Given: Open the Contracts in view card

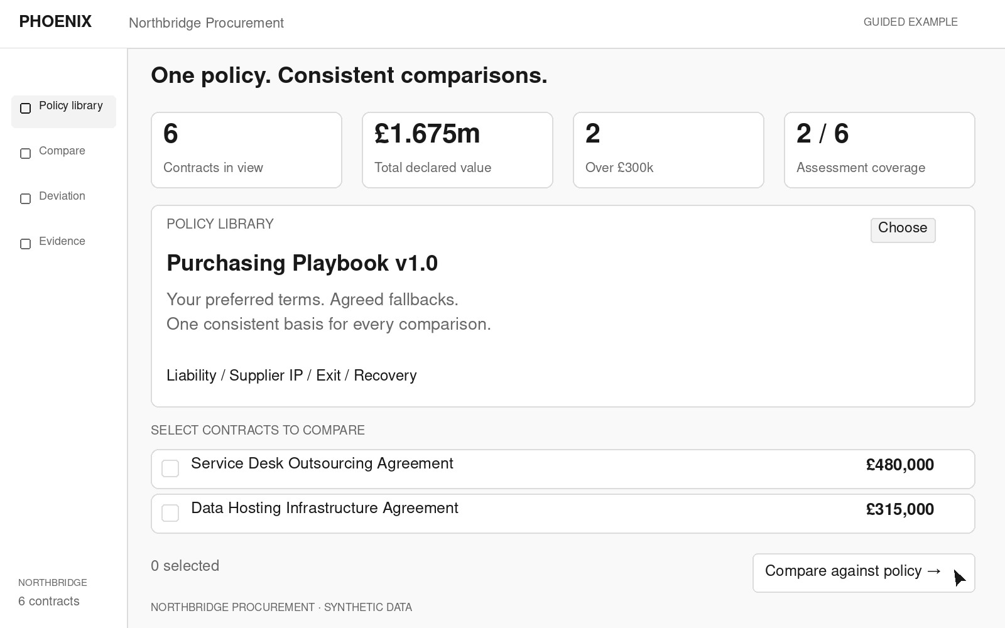Looking at the screenshot, I should pos(246,150).
